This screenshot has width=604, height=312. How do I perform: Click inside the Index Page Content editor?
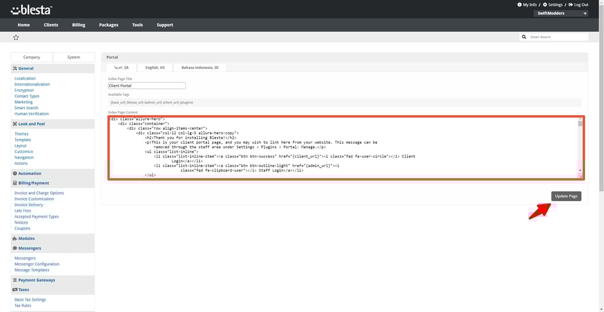coord(343,147)
